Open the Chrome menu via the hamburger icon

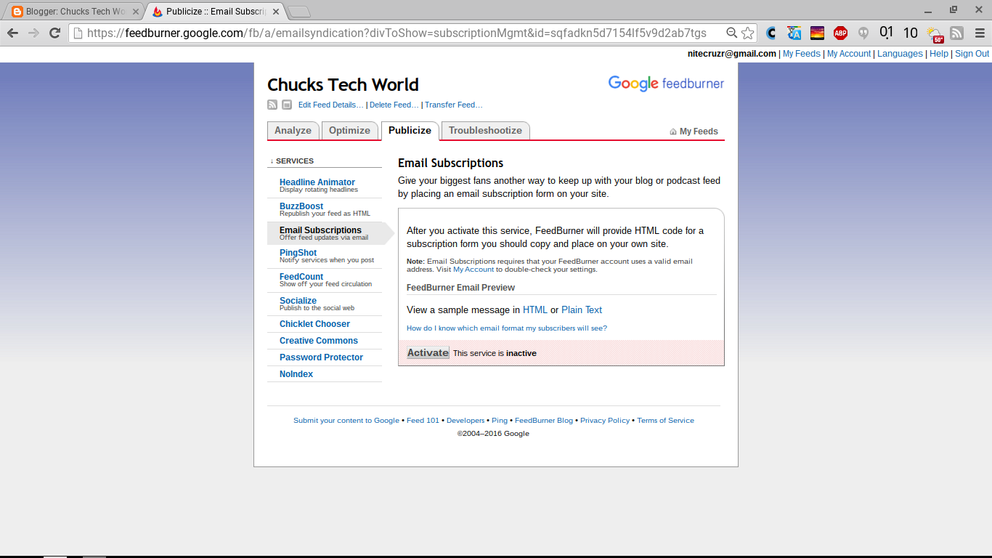click(980, 33)
